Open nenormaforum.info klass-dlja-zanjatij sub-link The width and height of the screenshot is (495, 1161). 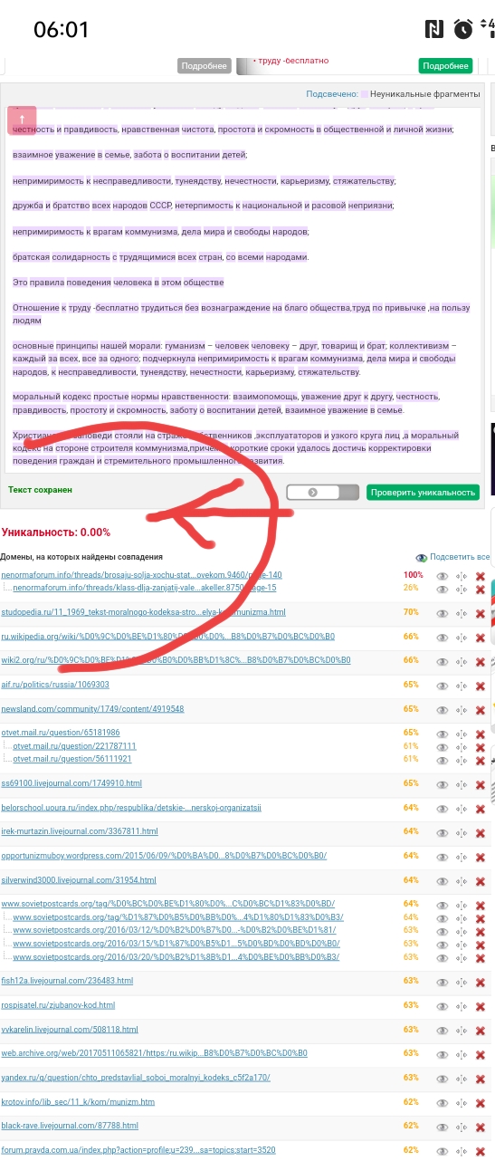click(145, 588)
